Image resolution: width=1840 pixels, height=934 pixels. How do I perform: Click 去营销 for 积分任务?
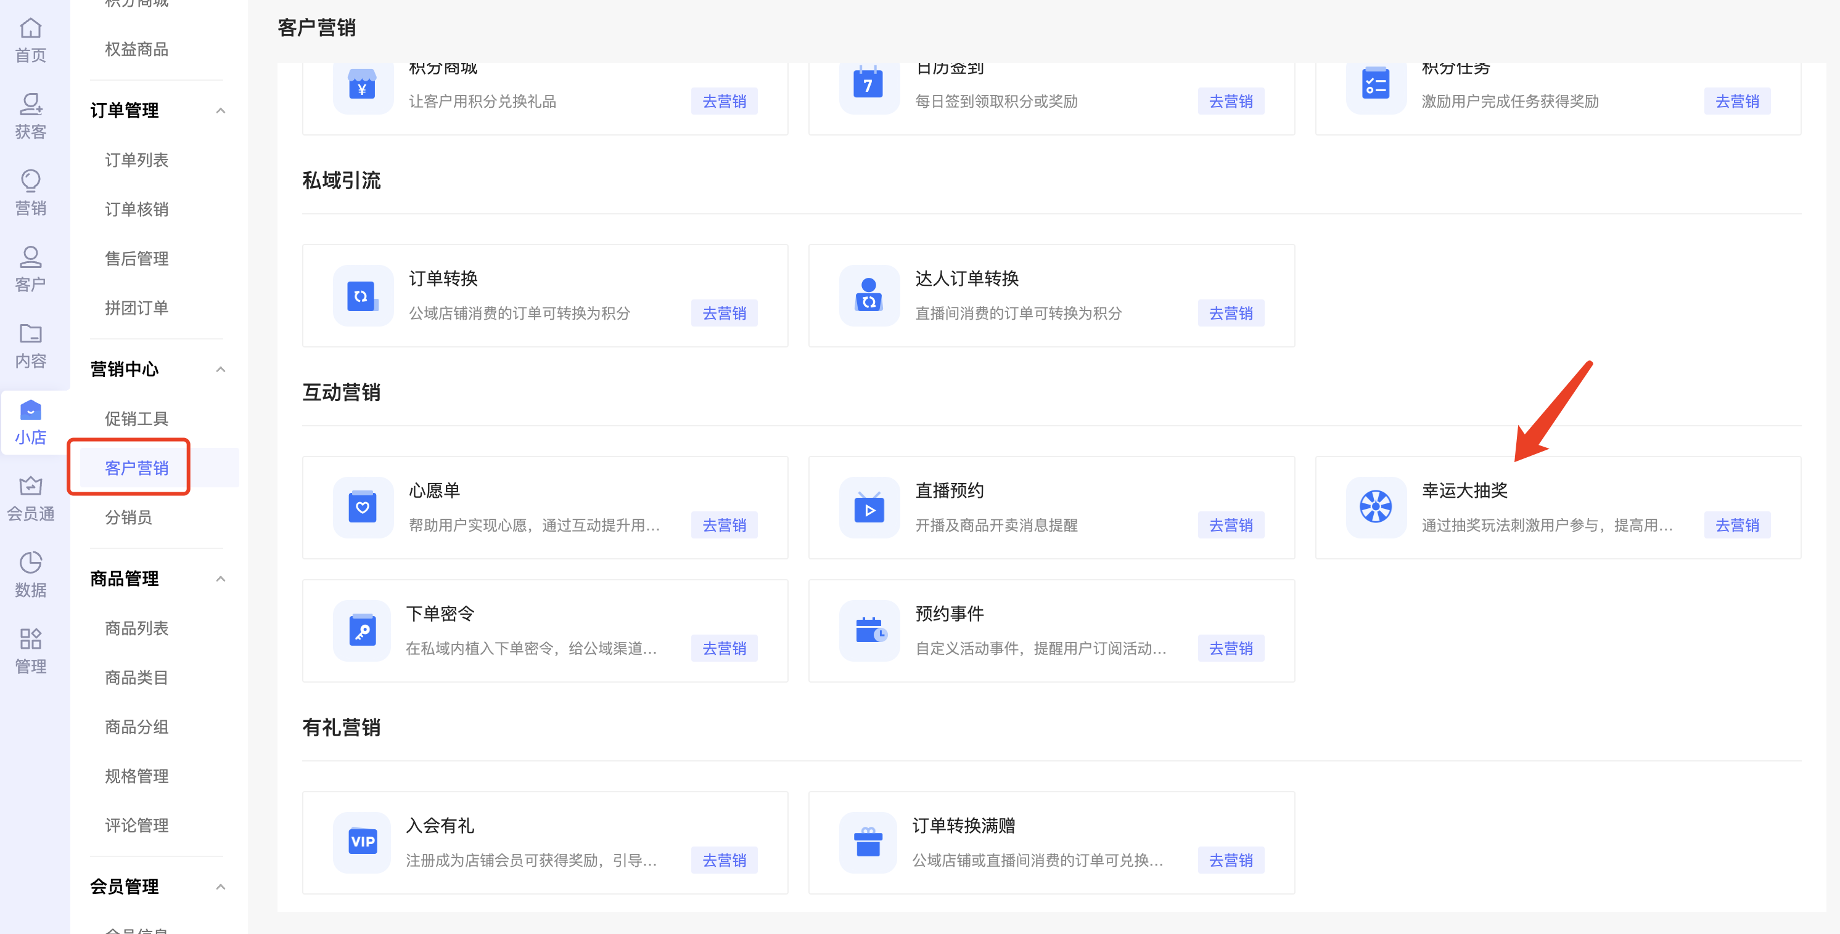point(1737,101)
